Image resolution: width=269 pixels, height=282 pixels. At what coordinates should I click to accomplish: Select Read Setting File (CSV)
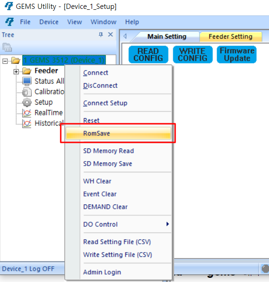click(x=119, y=242)
